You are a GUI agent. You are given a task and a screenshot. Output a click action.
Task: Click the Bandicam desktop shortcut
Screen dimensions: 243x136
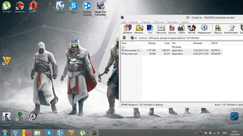coord(20,7)
